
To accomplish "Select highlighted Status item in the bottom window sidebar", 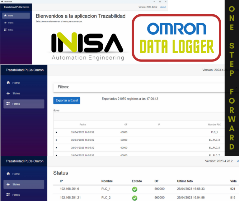I will pyautogui.click(x=24, y=184).
